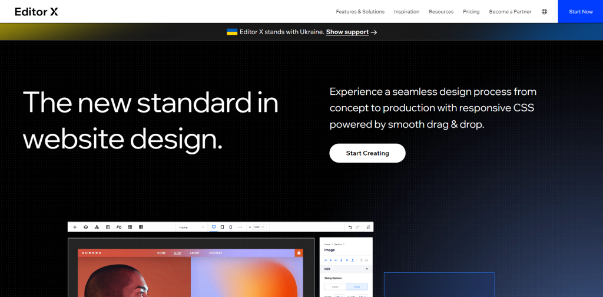The width and height of the screenshot is (603, 297).
Task: Open the language globe selector
Action: 544,12
